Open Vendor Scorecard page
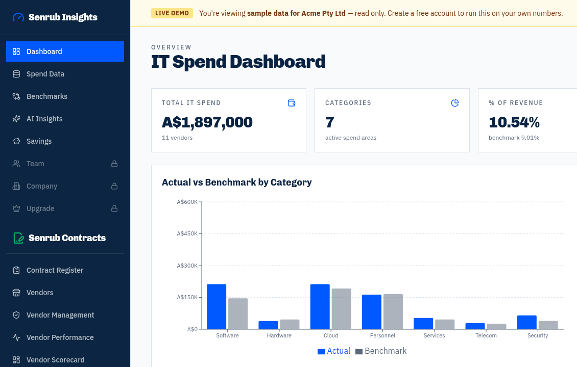577x367 pixels. 65,360
